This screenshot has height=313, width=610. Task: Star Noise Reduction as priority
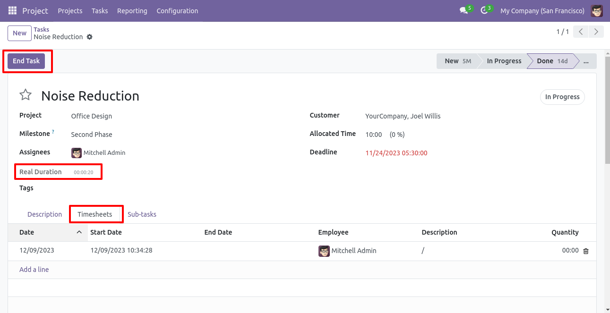point(26,95)
